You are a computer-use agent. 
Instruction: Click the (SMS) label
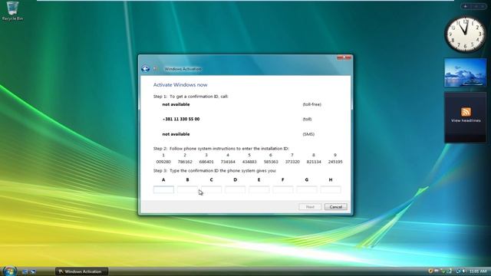click(x=308, y=134)
